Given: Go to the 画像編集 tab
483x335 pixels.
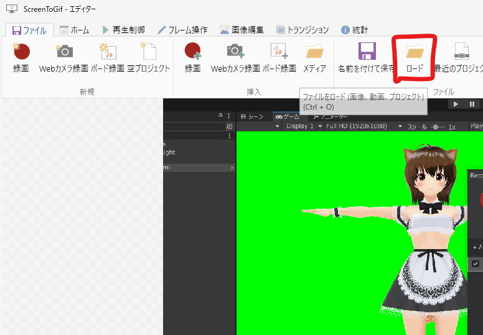Looking at the screenshot, I should [x=241, y=30].
